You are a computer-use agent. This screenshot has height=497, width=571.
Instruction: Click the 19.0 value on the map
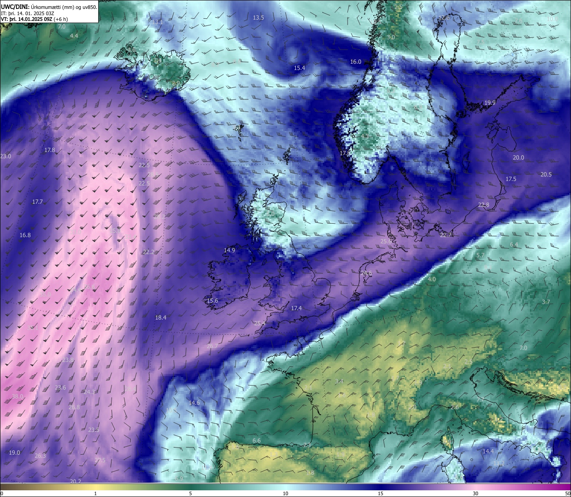point(14,453)
